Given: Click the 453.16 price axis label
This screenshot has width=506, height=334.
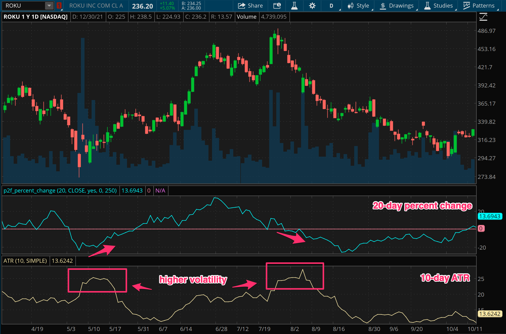Looking at the screenshot, I should 486,49.
